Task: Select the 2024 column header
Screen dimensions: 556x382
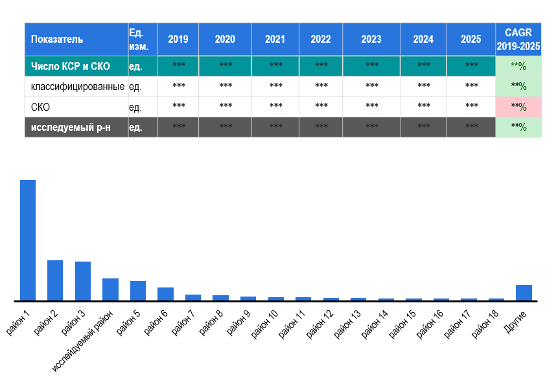Action: tap(423, 39)
